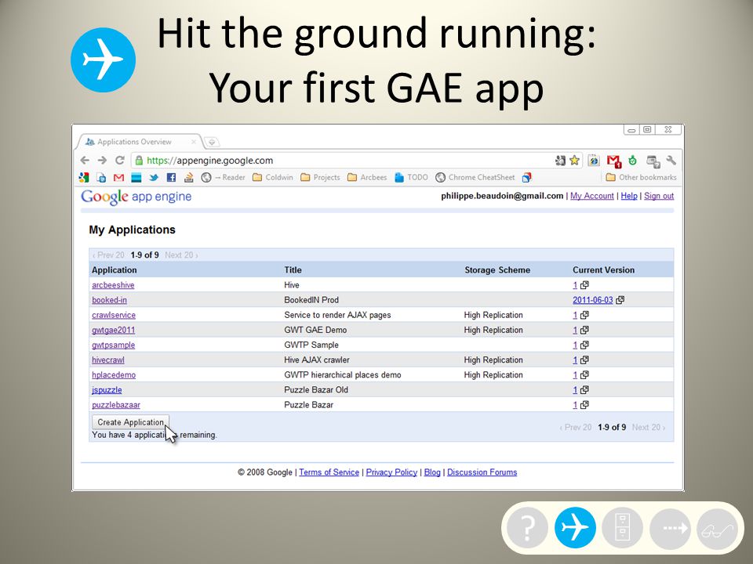The image size is (753, 564).
Task: Bookmark this page with the star icon
Action: (x=574, y=161)
